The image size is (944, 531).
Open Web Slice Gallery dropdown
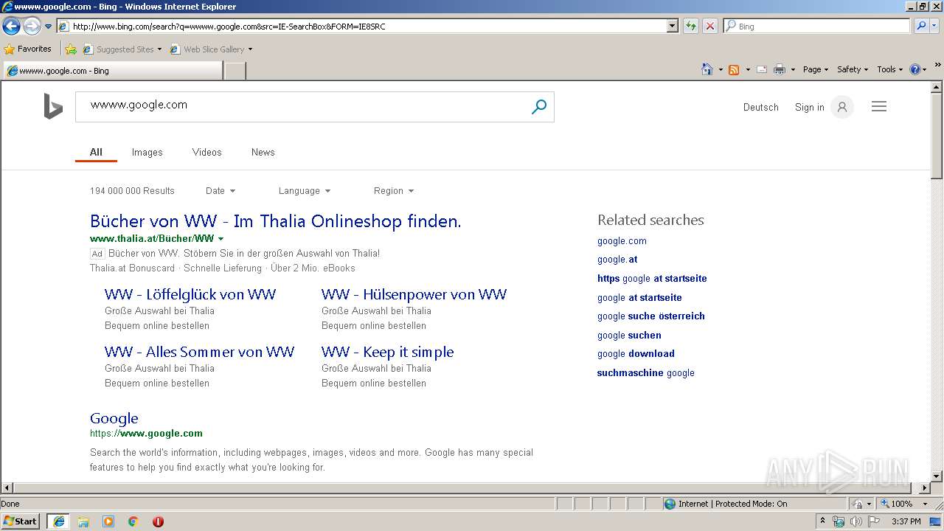coord(212,49)
